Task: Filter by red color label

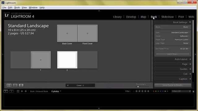Action: tap(153, 91)
